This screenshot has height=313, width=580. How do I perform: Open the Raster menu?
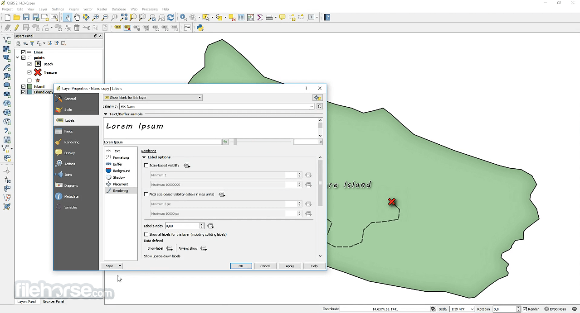pos(102,9)
